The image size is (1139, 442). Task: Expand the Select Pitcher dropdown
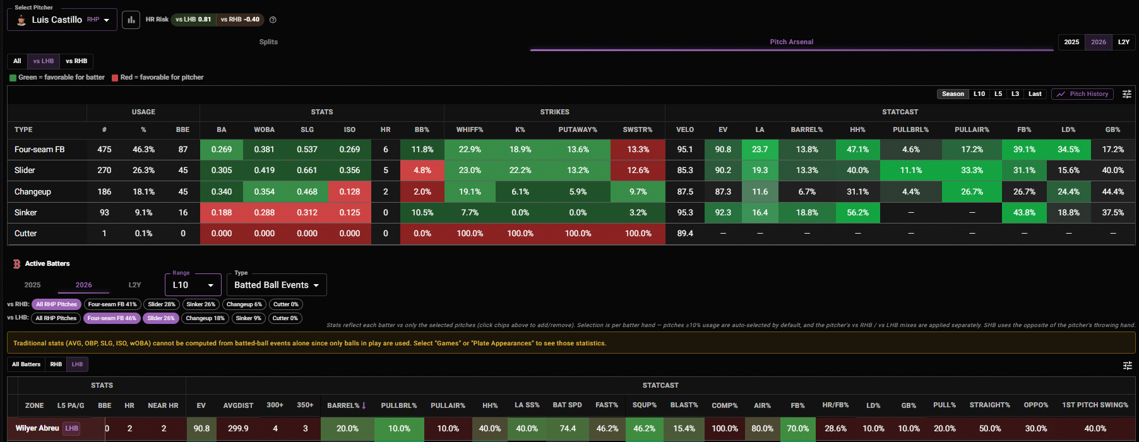tap(62, 20)
